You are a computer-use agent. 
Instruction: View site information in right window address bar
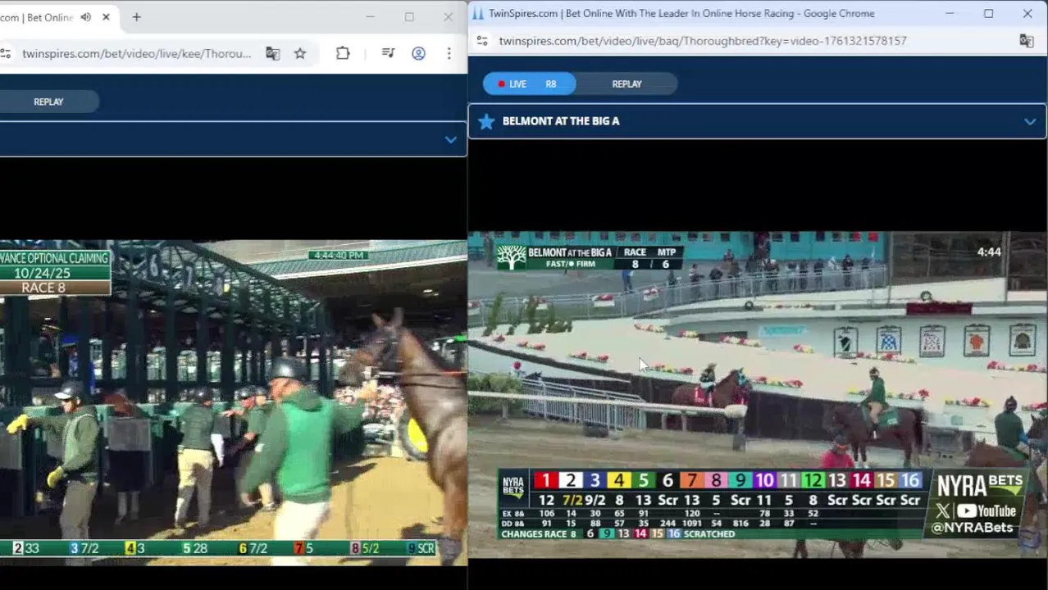[482, 41]
